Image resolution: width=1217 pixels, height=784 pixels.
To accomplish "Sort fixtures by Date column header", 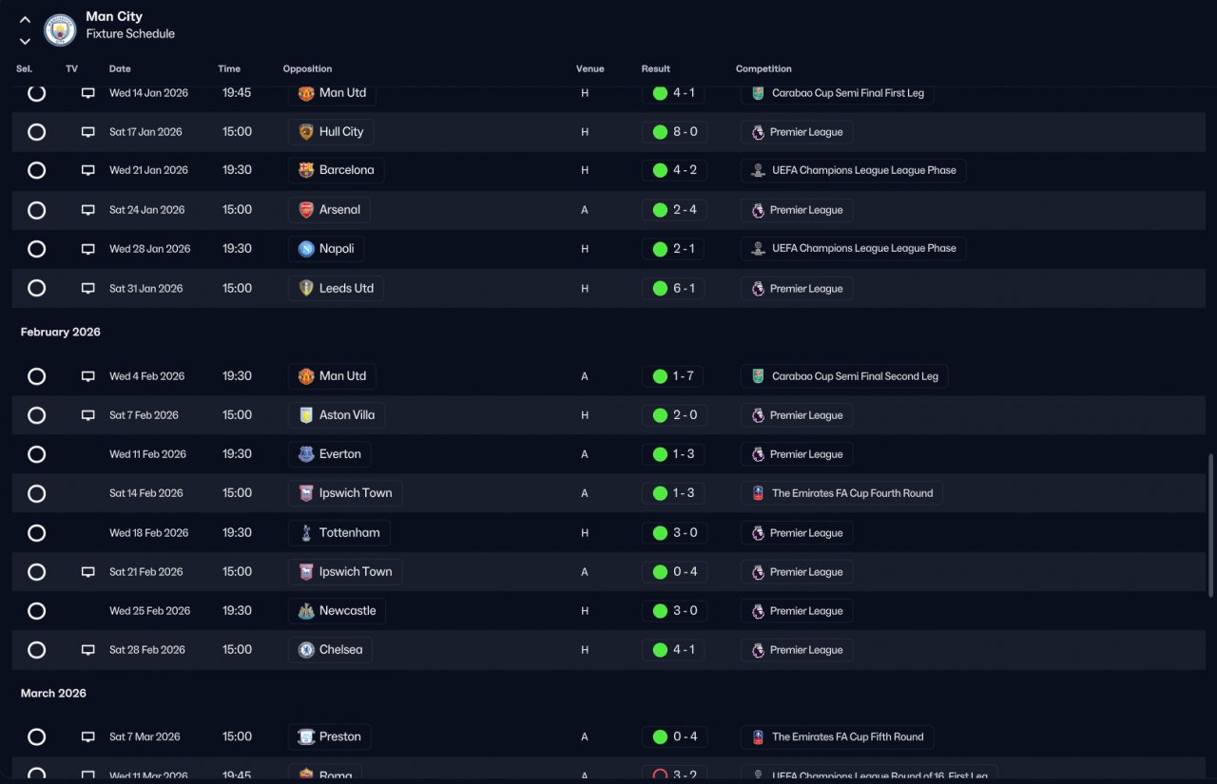I will pyautogui.click(x=120, y=68).
